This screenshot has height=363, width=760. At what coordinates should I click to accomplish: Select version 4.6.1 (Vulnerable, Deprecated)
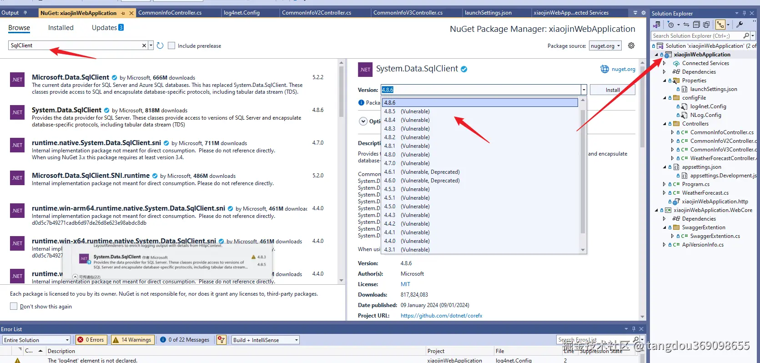click(480, 172)
